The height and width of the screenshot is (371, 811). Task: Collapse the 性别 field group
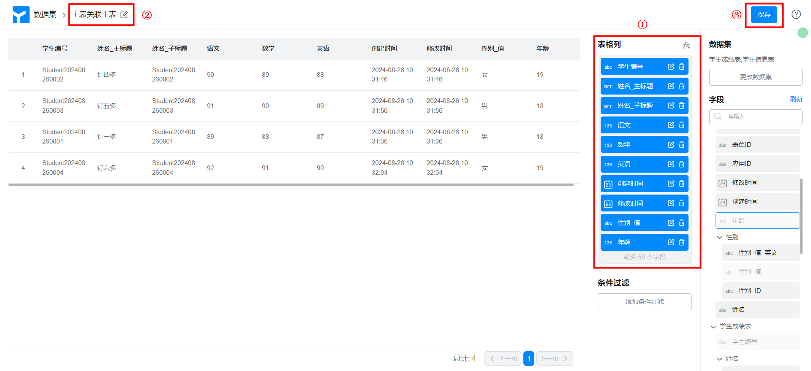(x=720, y=237)
